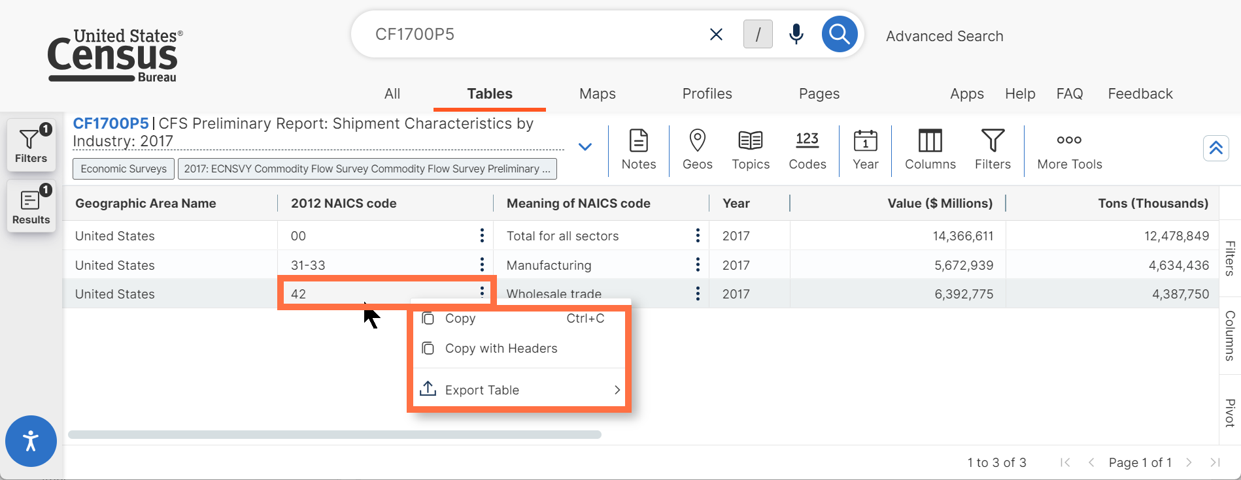Screen dimensions: 1241x480
Task: Switch to the All tab
Action: point(392,93)
